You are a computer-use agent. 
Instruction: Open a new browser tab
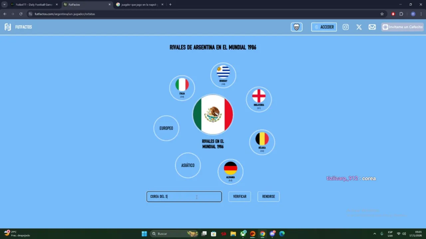(170, 5)
